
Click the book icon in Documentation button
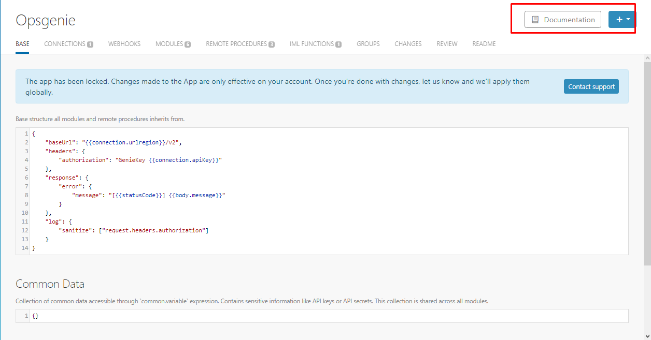pos(535,20)
